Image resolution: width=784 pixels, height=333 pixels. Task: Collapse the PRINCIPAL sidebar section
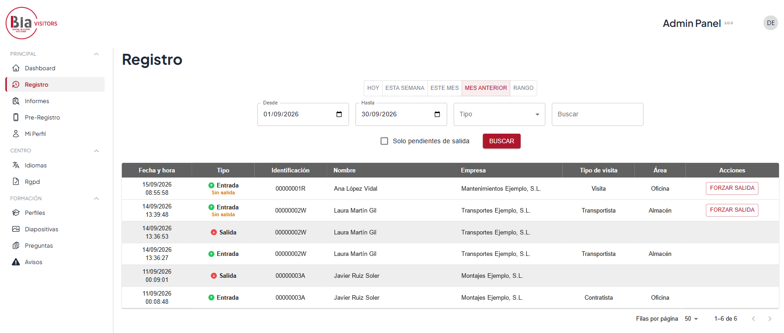(96, 54)
